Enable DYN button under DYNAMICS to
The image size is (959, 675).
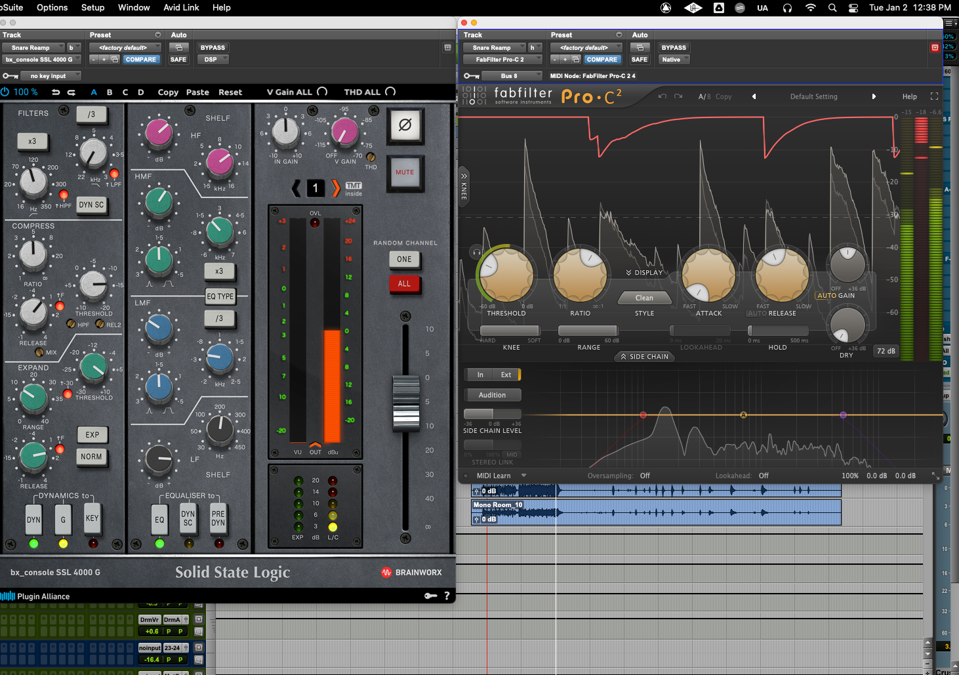pyautogui.click(x=33, y=520)
